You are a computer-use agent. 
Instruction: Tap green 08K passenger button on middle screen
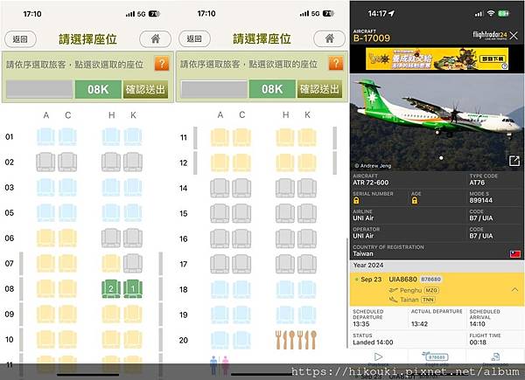click(272, 89)
